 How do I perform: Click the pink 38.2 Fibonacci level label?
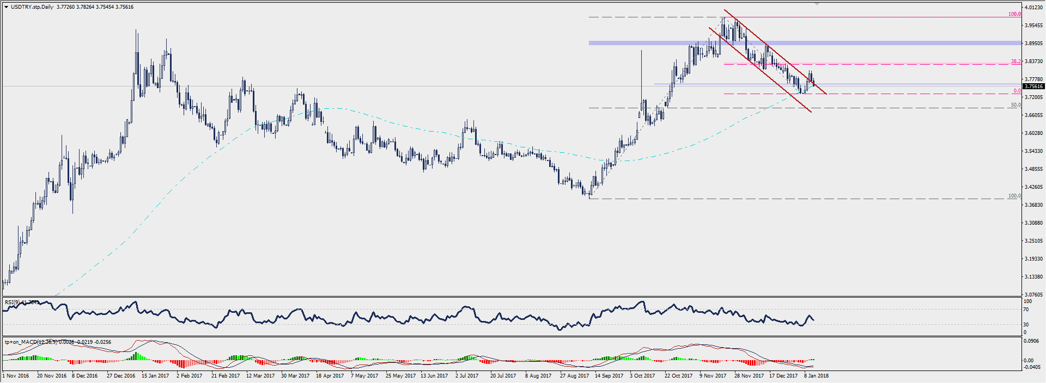coord(1016,61)
